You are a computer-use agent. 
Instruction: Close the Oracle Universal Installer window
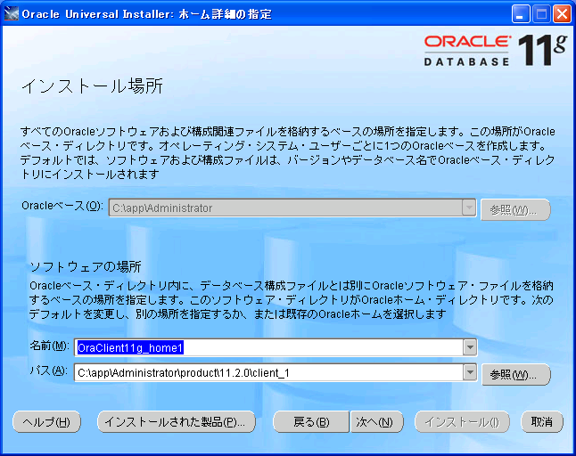pyautogui.click(x=562, y=13)
